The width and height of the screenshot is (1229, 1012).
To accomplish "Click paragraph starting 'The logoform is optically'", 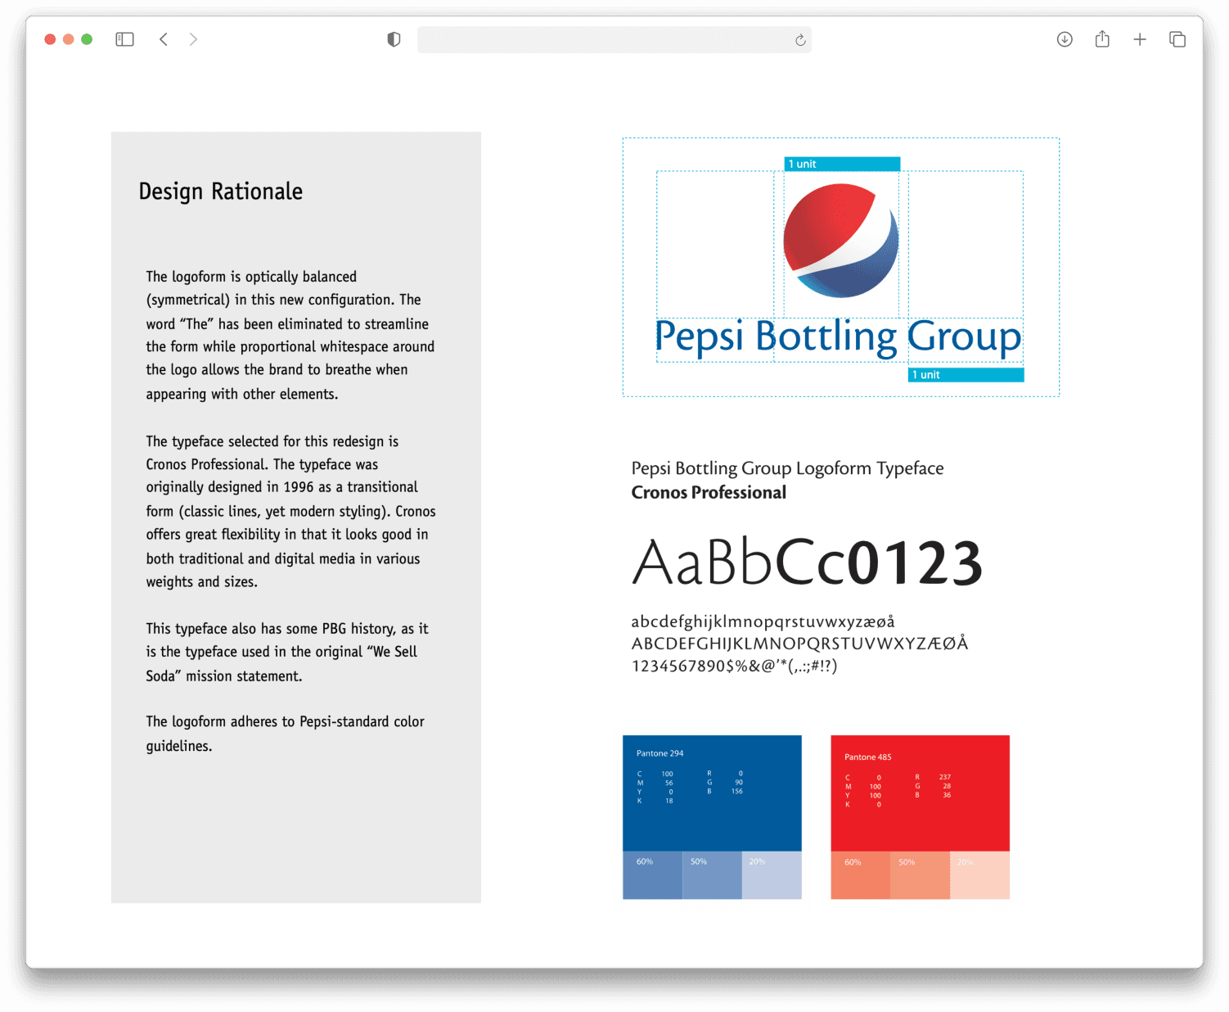I will click(290, 336).
